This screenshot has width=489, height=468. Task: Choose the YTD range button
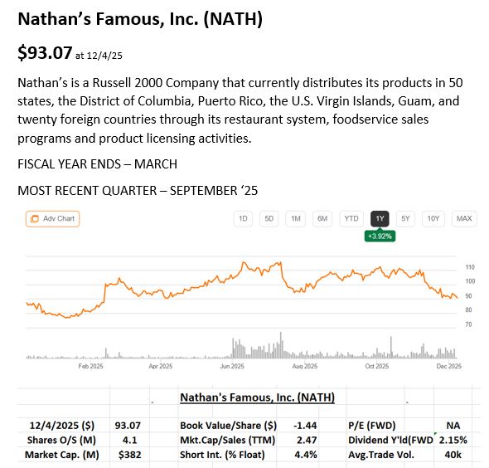351,218
